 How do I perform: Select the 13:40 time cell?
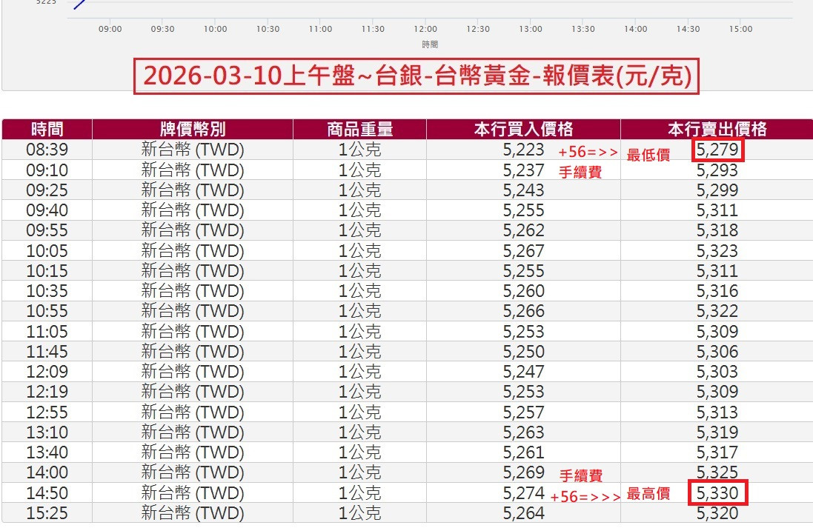click(47, 453)
